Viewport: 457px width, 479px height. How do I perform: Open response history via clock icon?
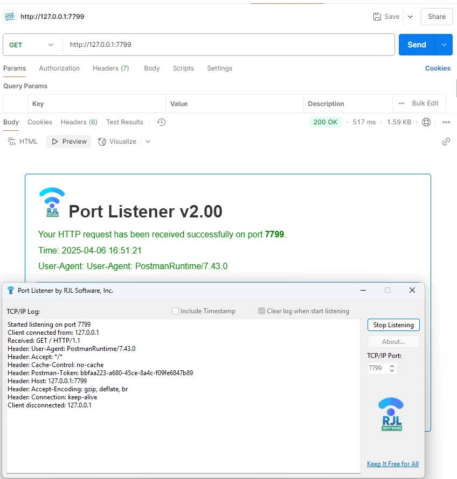pos(161,122)
